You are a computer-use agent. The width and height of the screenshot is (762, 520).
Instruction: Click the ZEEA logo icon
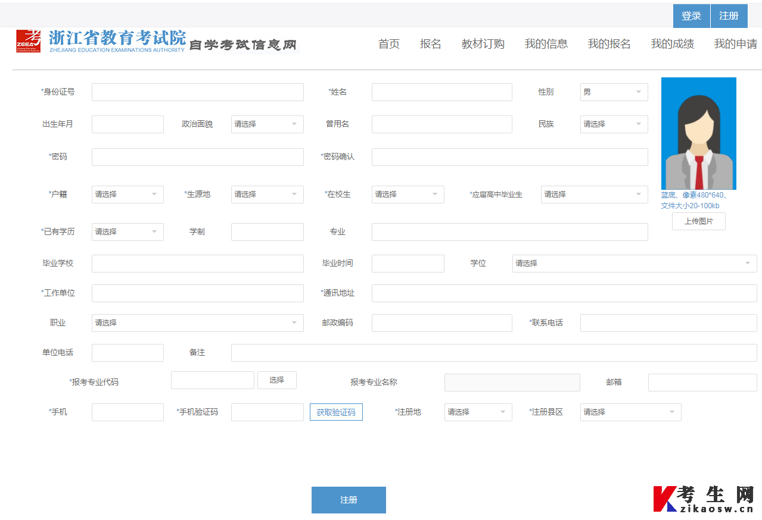(x=29, y=41)
